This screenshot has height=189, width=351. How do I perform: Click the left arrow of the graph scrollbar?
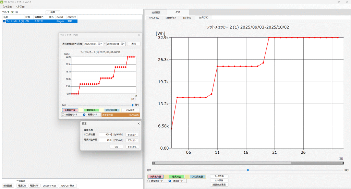[x=154, y=163]
